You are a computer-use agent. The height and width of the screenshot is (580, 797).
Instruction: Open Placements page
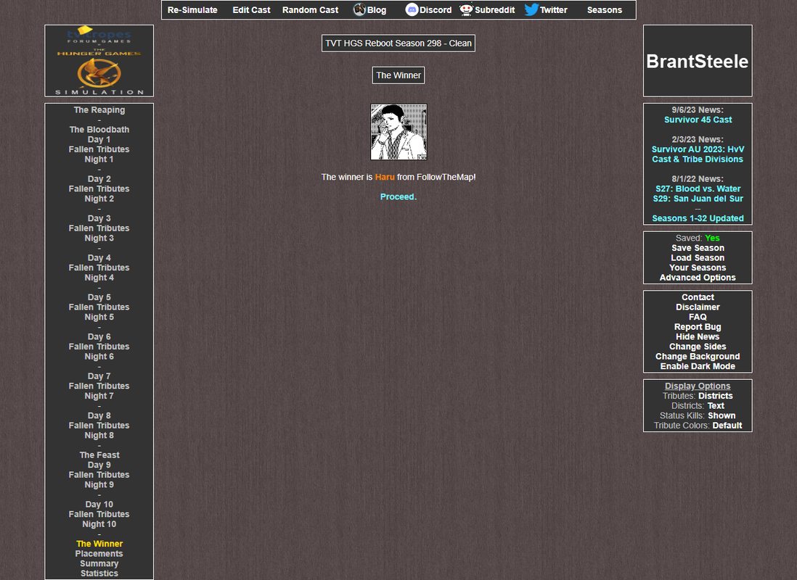[99, 554]
